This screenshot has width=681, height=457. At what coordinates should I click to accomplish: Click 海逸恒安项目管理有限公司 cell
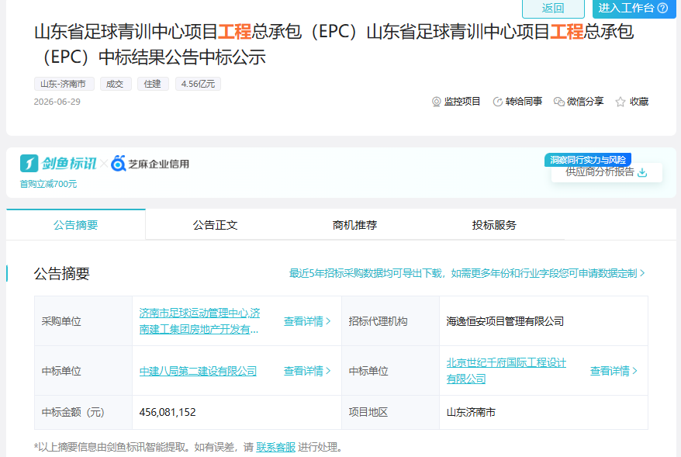pos(544,321)
